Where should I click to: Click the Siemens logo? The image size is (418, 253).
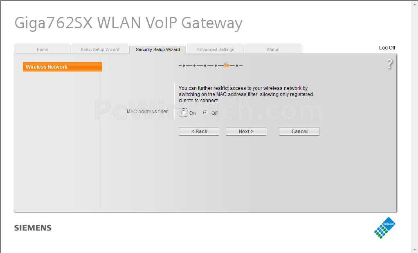[33, 228]
